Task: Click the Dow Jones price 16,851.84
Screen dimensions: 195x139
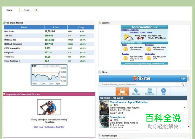Action: [x=50, y=31]
